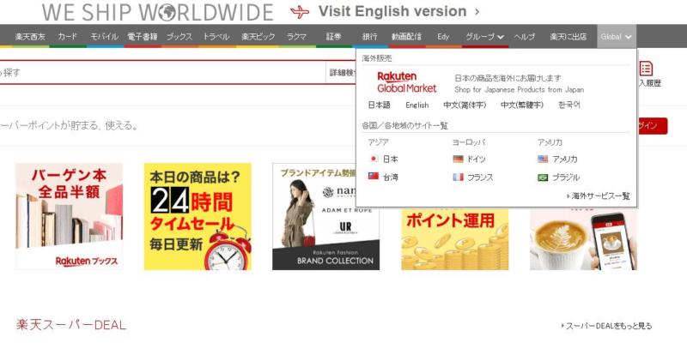Screen dimensions: 687x361
Task: Go to 動画配信 in navigation bar
Action: click(406, 37)
